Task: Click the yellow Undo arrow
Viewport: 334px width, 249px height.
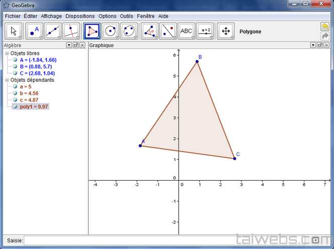Action: 325,27
